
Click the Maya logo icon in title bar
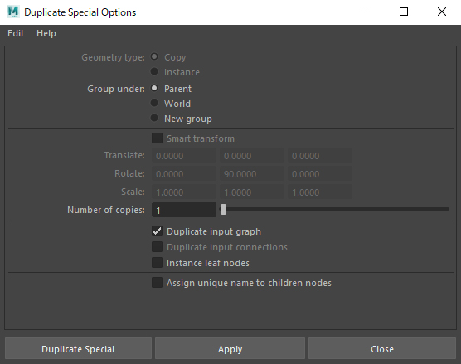[13, 12]
